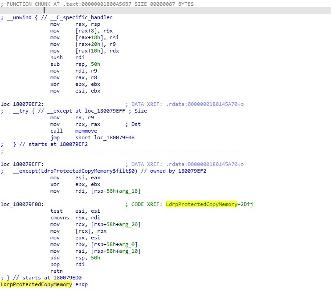The width and height of the screenshot is (331, 291).
Task: Click 'mov rcx, rax' with Dst comment
Action: point(75,125)
